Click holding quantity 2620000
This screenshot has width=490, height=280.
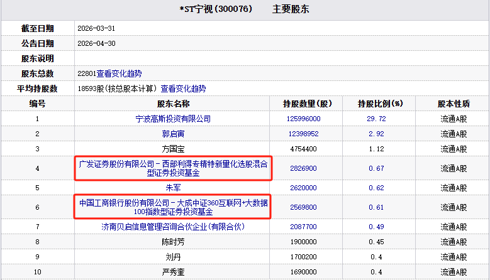(x=303, y=188)
